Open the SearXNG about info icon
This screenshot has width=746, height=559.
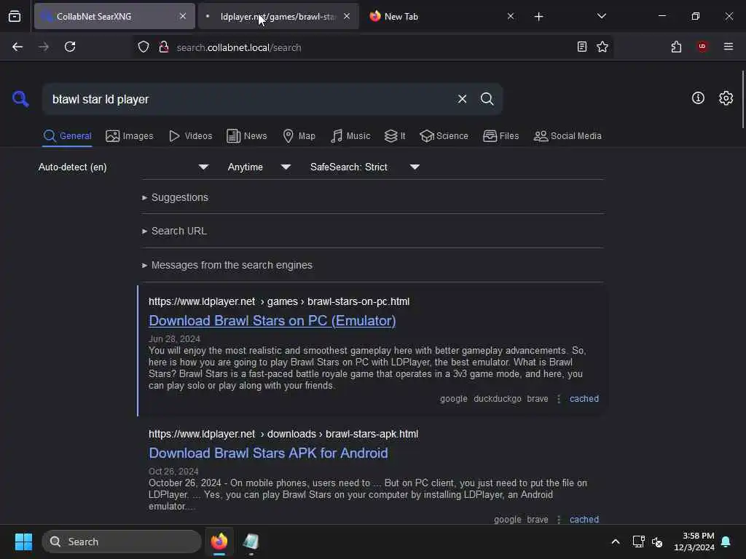[698, 98]
